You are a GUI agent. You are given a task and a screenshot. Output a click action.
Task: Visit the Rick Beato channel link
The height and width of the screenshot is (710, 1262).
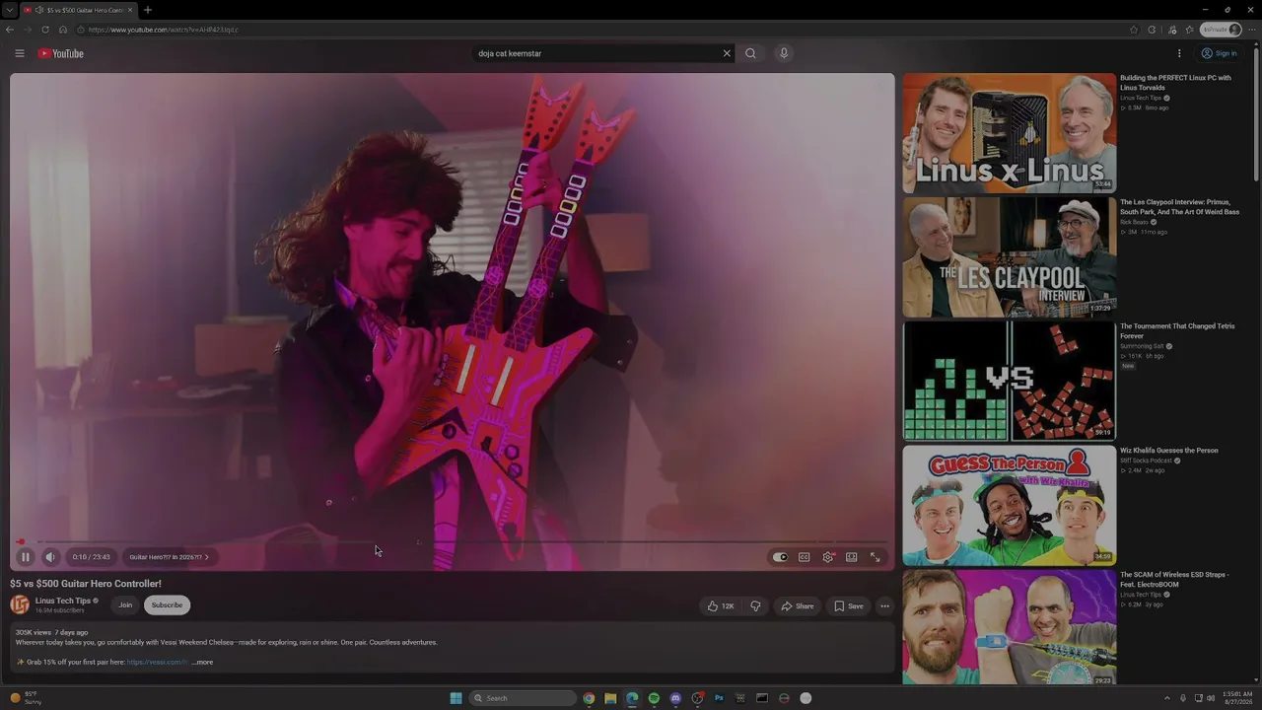[1134, 222]
